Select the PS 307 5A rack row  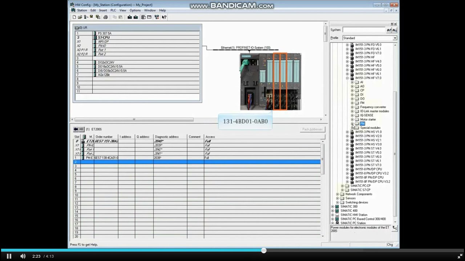[137, 33]
